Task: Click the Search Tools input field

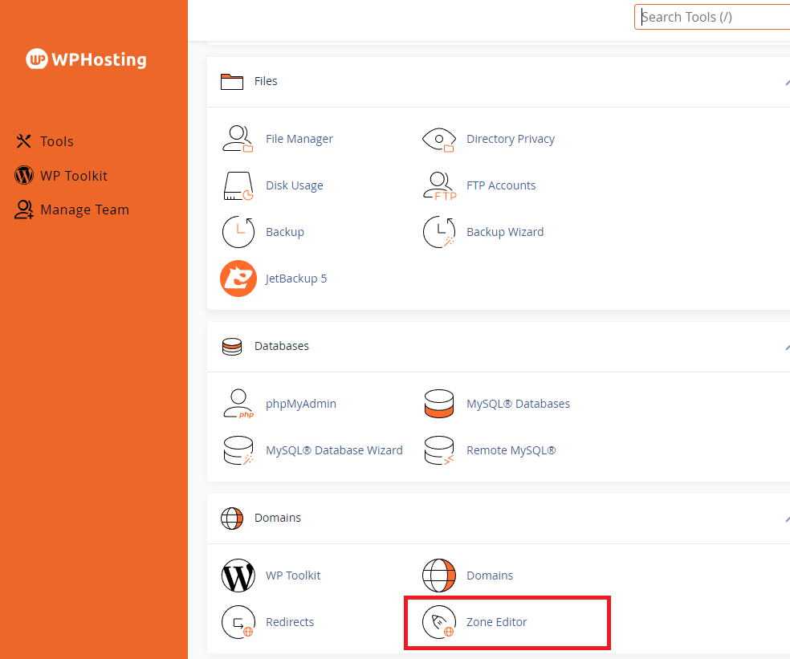Action: (x=715, y=17)
